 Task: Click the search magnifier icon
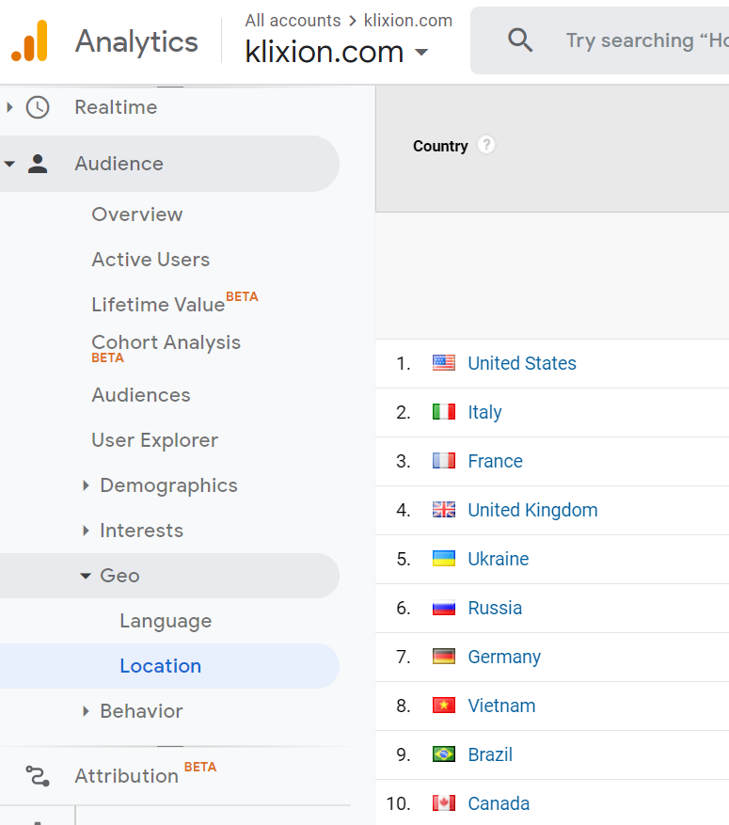(x=520, y=40)
